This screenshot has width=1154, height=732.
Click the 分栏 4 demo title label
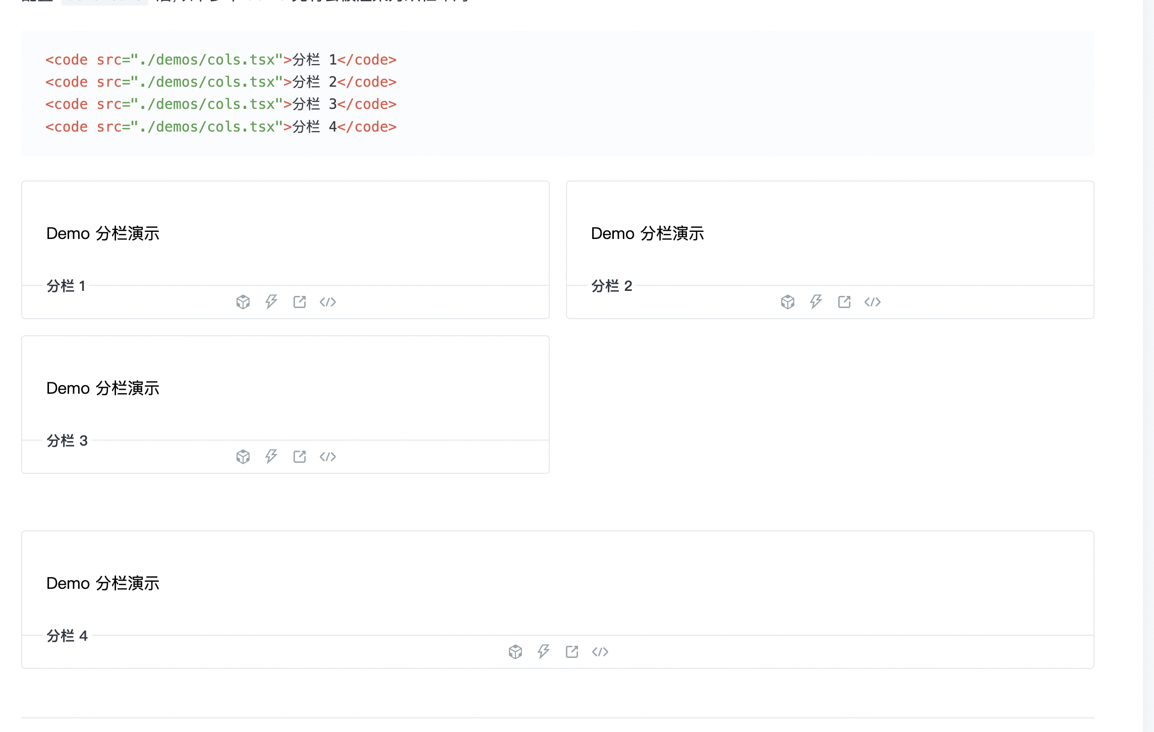pyautogui.click(x=67, y=636)
